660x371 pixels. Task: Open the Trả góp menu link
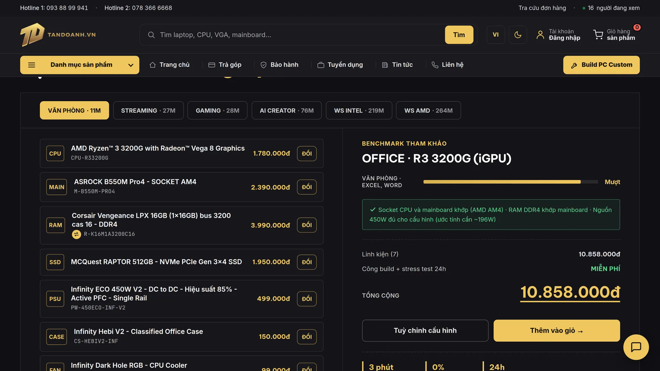(x=225, y=65)
